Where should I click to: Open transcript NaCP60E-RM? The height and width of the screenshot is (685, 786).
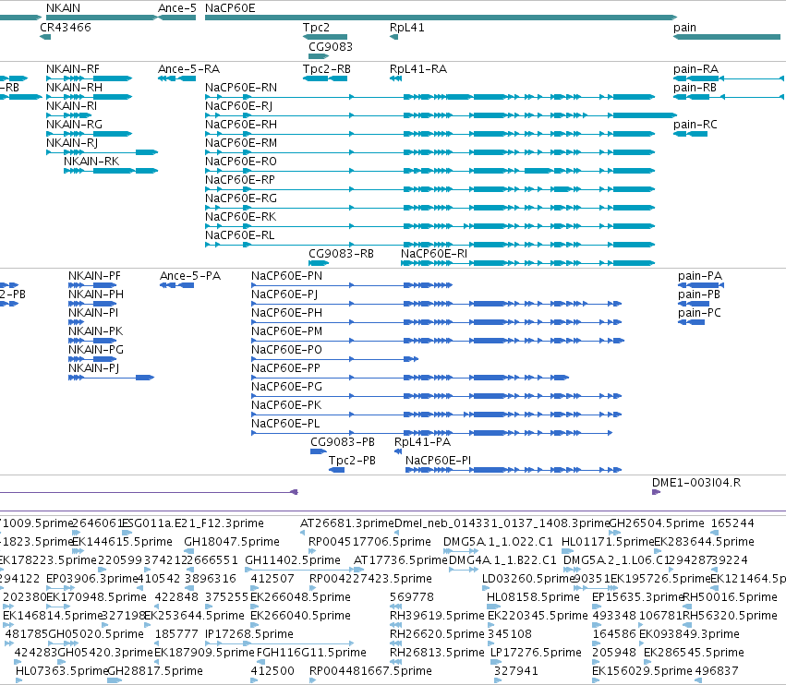click(241, 143)
